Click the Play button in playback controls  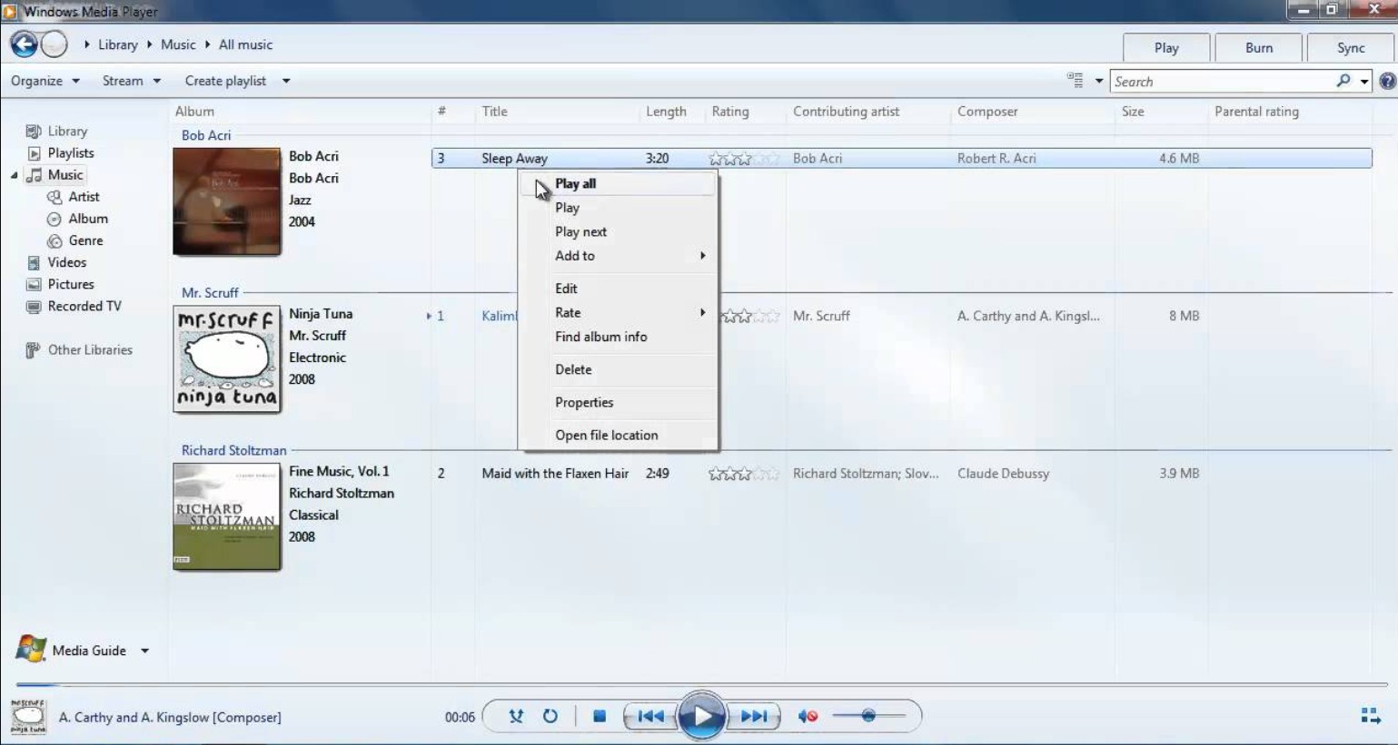(x=701, y=716)
